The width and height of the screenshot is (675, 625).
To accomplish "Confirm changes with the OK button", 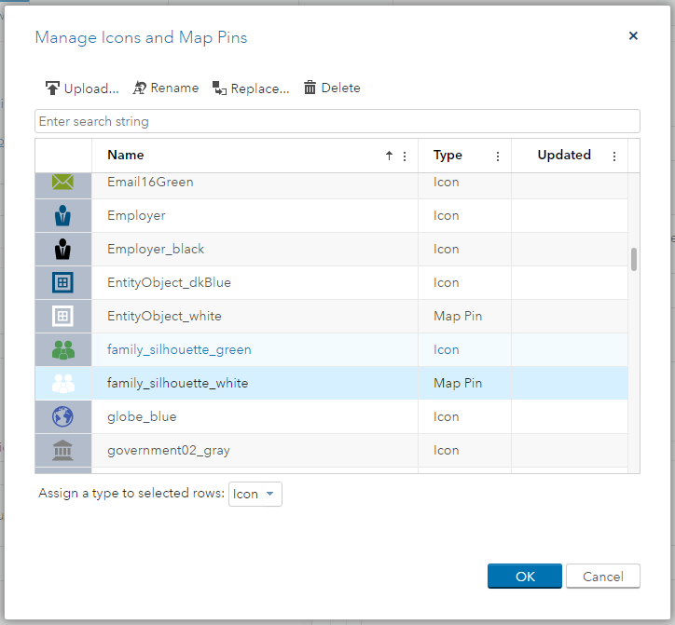I will pyautogui.click(x=524, y=577).
